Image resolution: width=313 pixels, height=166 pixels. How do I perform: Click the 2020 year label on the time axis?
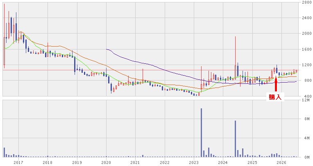coord(106,163)
